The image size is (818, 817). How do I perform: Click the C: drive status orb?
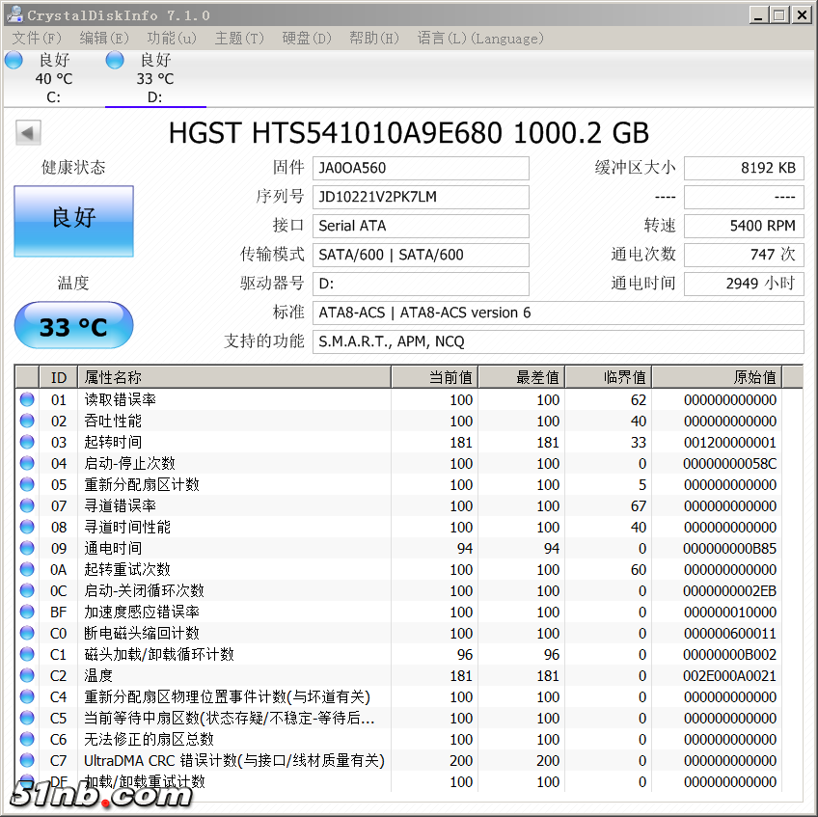point(14,61)
